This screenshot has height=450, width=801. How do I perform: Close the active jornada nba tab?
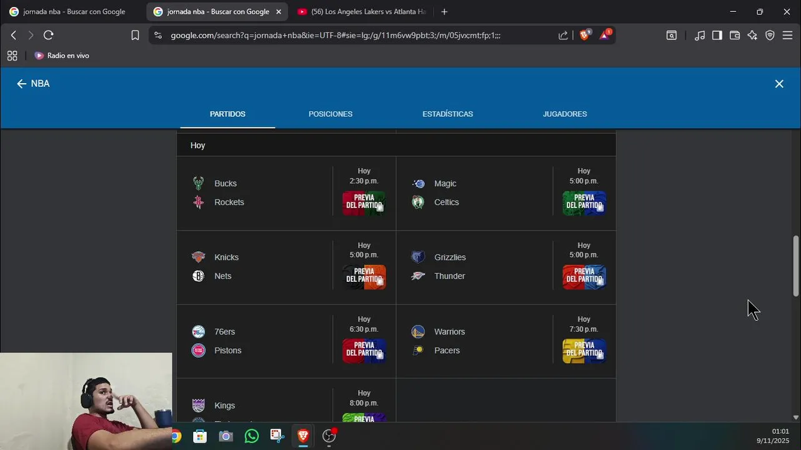[279, 12]
